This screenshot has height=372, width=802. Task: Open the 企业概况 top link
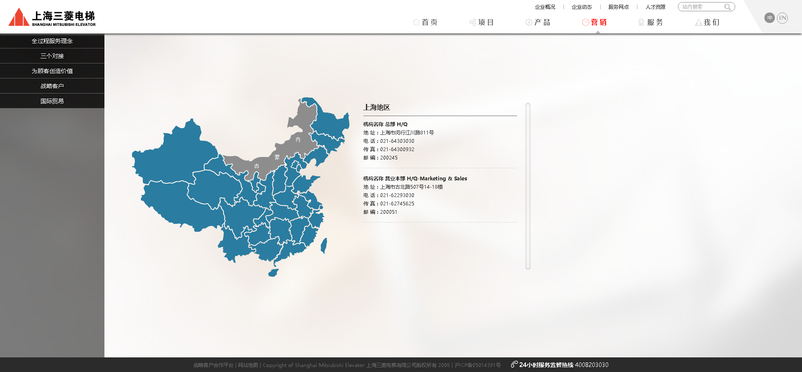(x=545, y=7)
